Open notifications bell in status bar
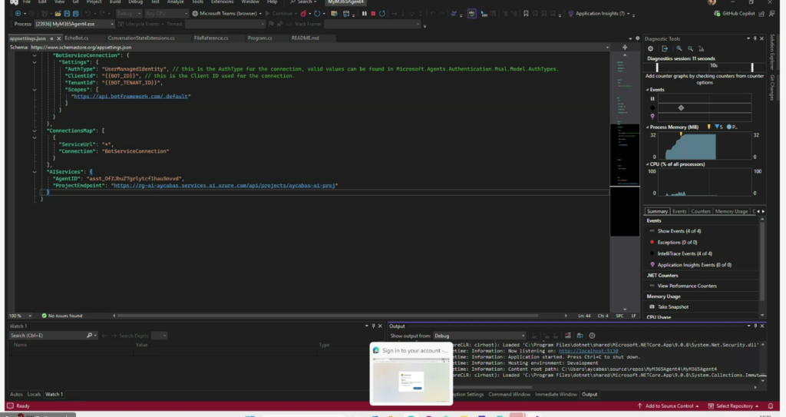Viewport: 786px width, 417px height. (x=771, y=406)
